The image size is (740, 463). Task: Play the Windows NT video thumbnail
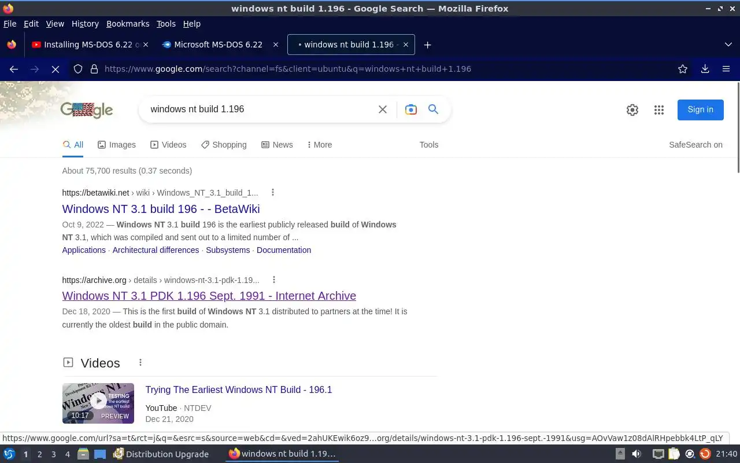pyautogui.click(x=98, y=403)
